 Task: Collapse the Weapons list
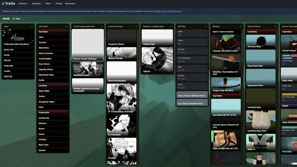(x=240, y=26)
